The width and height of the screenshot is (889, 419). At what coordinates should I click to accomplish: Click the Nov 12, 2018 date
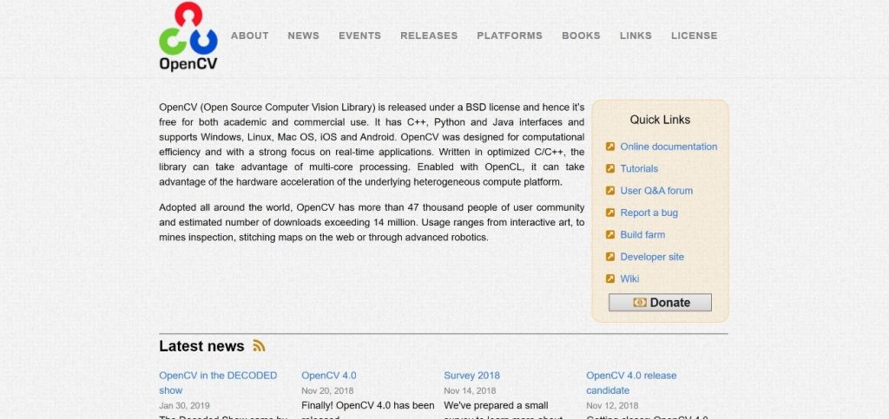click(612, 405)
